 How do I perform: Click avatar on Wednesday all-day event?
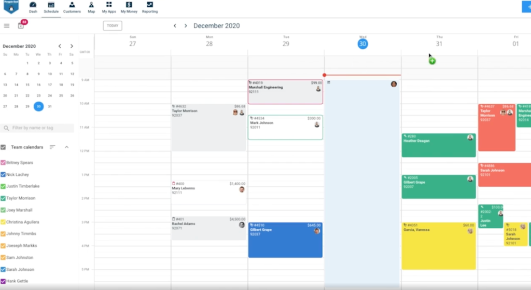pyautogui.click(x=394, y=84)
